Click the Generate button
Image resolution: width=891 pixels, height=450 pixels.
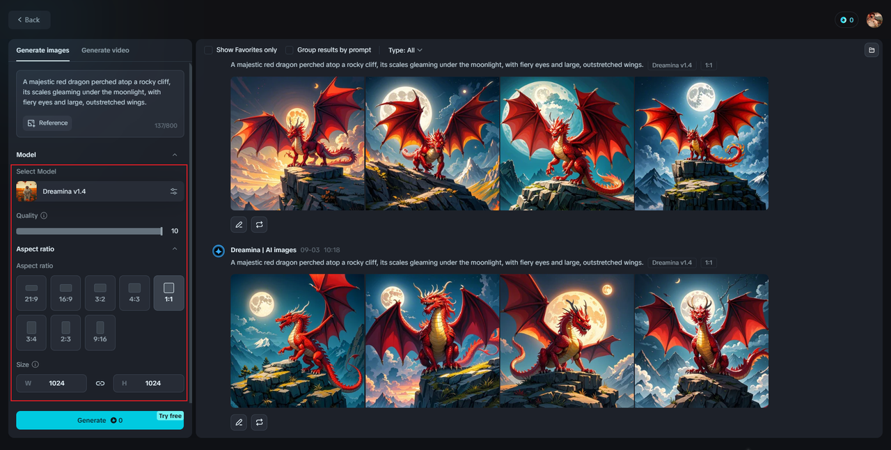[100, 420]
